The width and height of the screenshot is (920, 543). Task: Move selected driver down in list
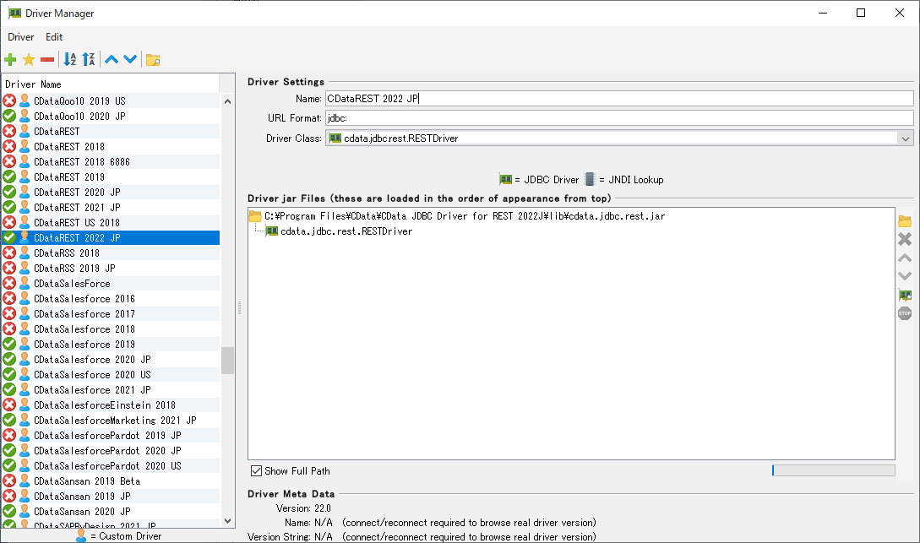click(x=130, y=59)
